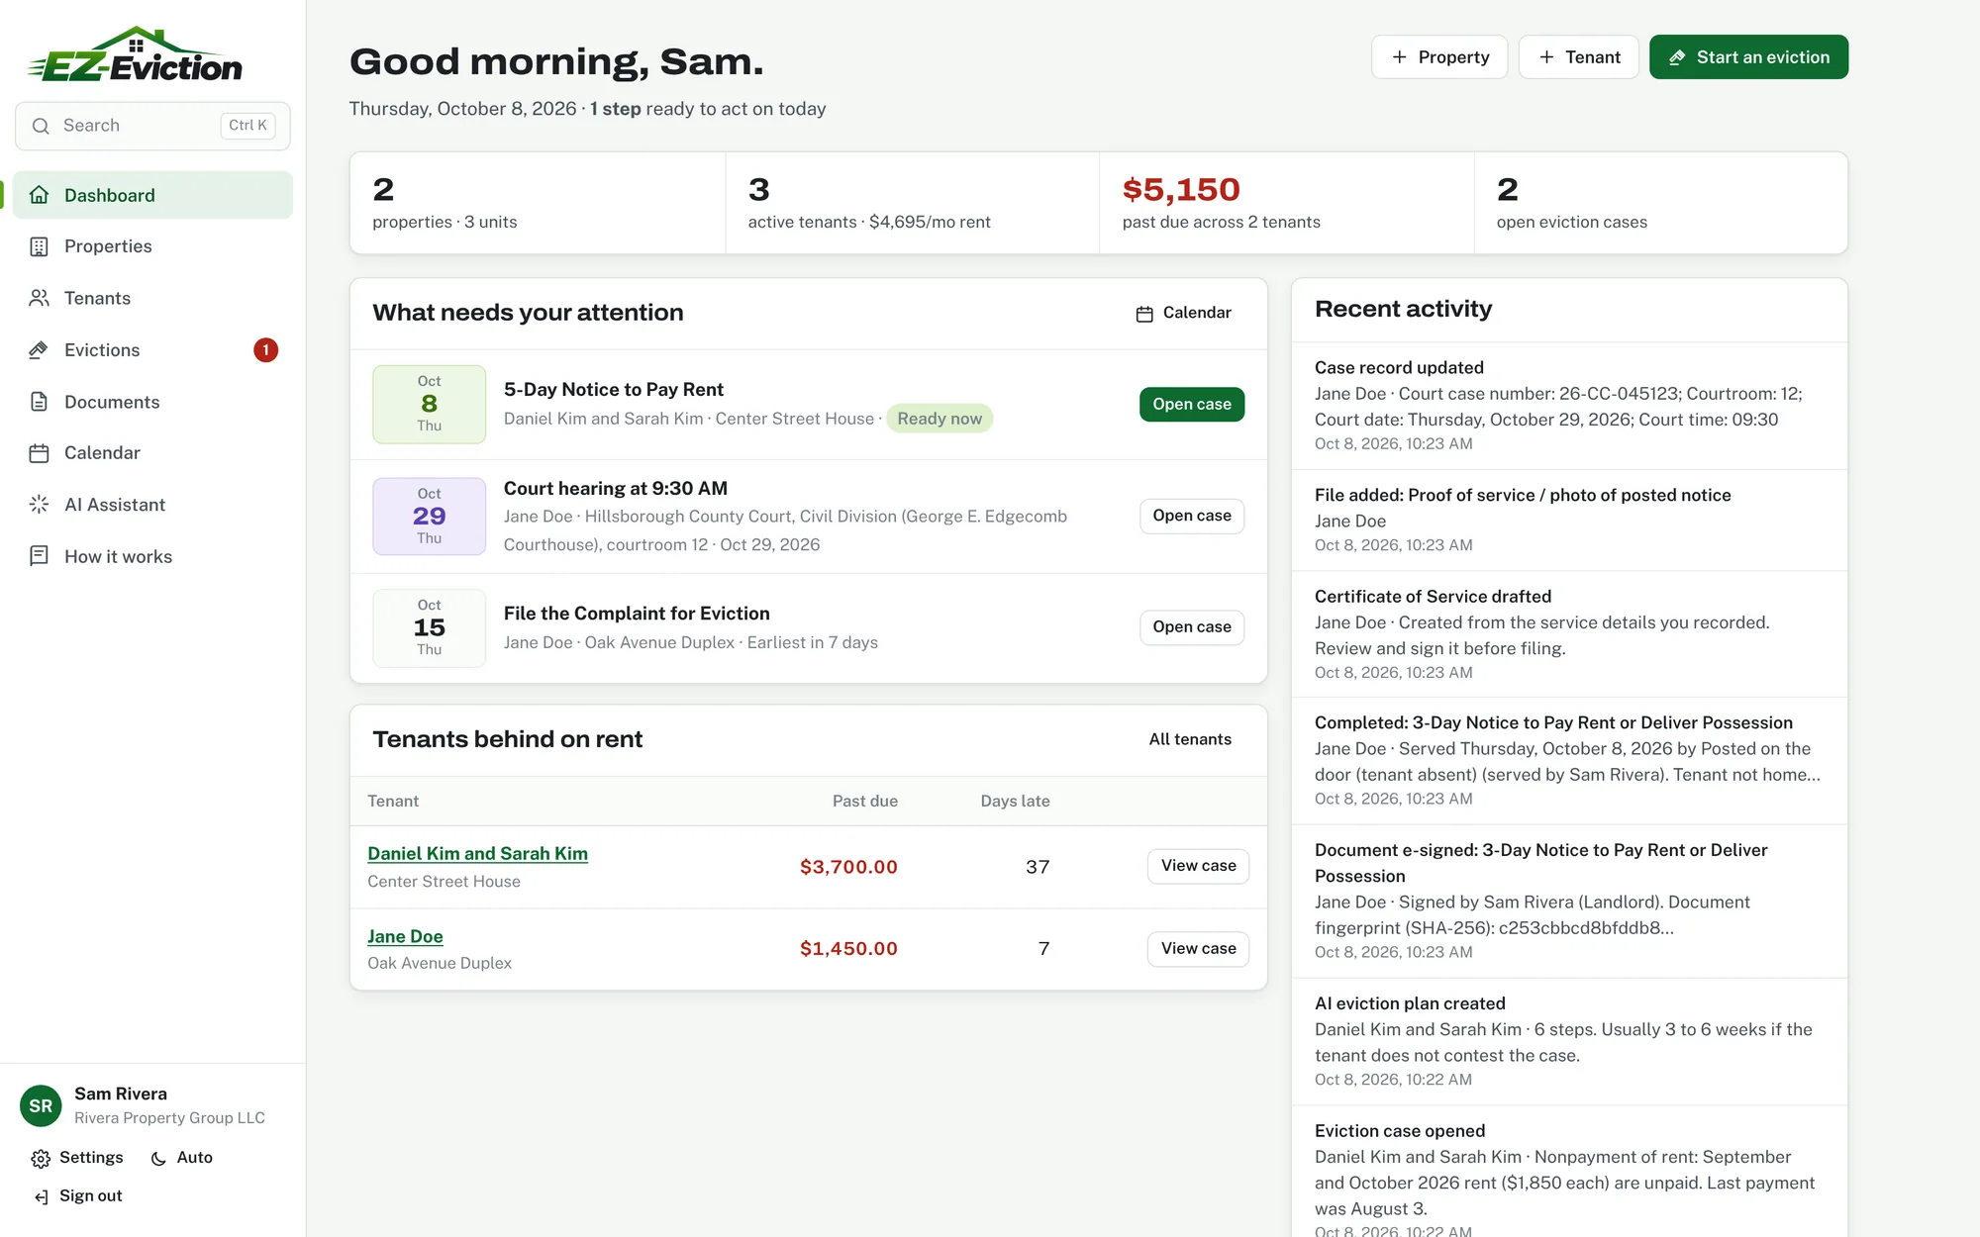
Task: Toggle the Auto theme moon icon
Action: pyautogui.click(x=158, y=1159)
